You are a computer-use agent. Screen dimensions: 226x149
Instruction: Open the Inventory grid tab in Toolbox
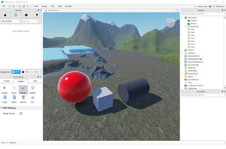[16, 15]
